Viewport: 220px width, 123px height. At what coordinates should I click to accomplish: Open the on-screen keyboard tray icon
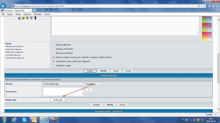click(187, 120)
